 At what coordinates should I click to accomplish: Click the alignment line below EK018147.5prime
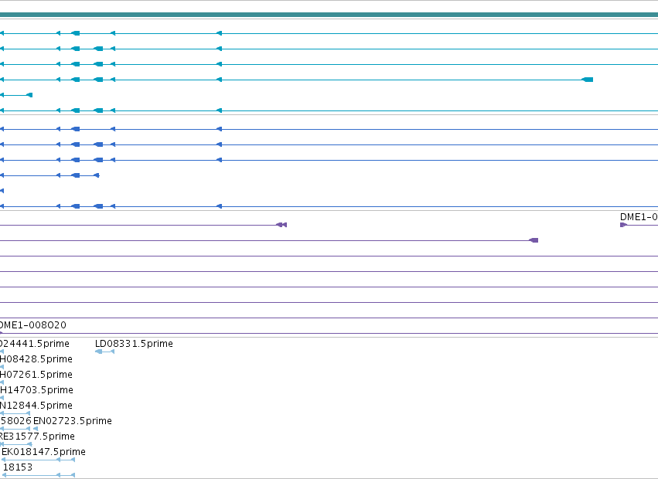click(38, 460)
